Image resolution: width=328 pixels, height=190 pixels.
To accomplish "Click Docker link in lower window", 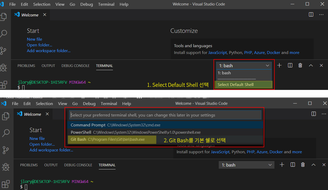I will (x=276, y=152).
